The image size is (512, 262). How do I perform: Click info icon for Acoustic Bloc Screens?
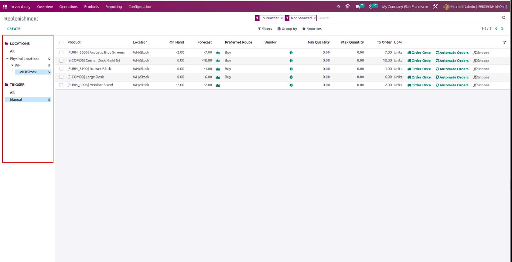[291, 53]
